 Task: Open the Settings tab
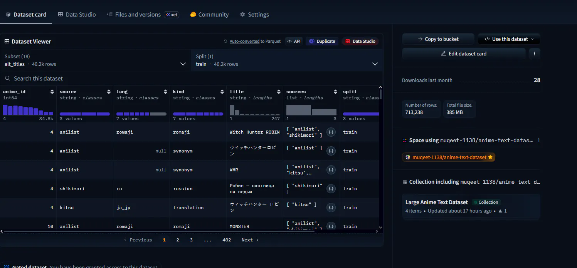click(254, 15)
